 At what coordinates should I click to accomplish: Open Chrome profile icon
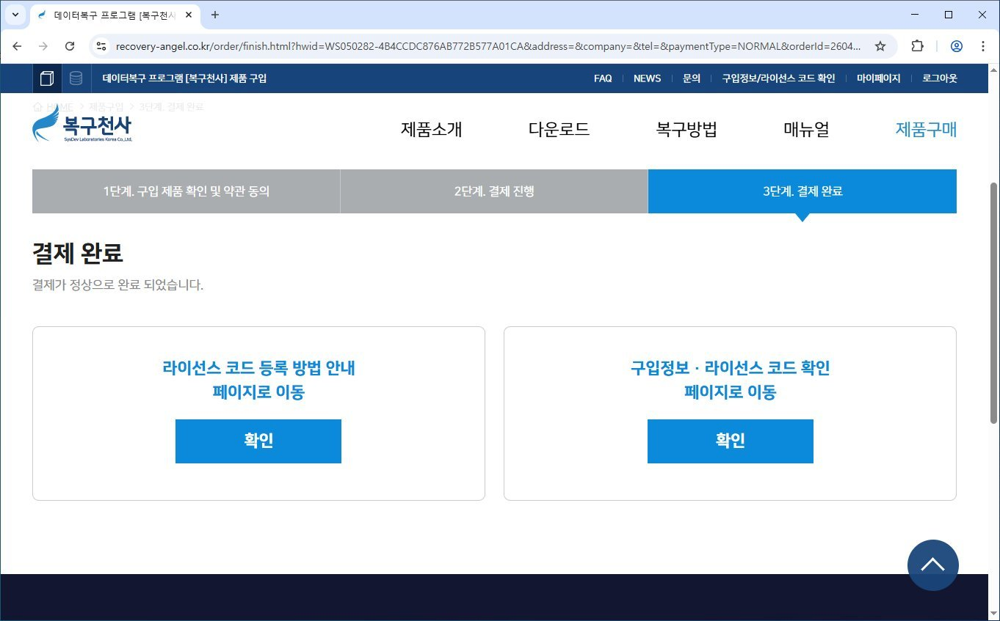click(956, 46)
